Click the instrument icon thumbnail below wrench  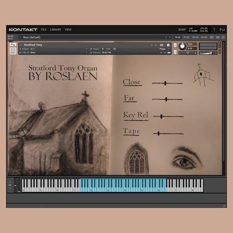(x=13, y=51)
